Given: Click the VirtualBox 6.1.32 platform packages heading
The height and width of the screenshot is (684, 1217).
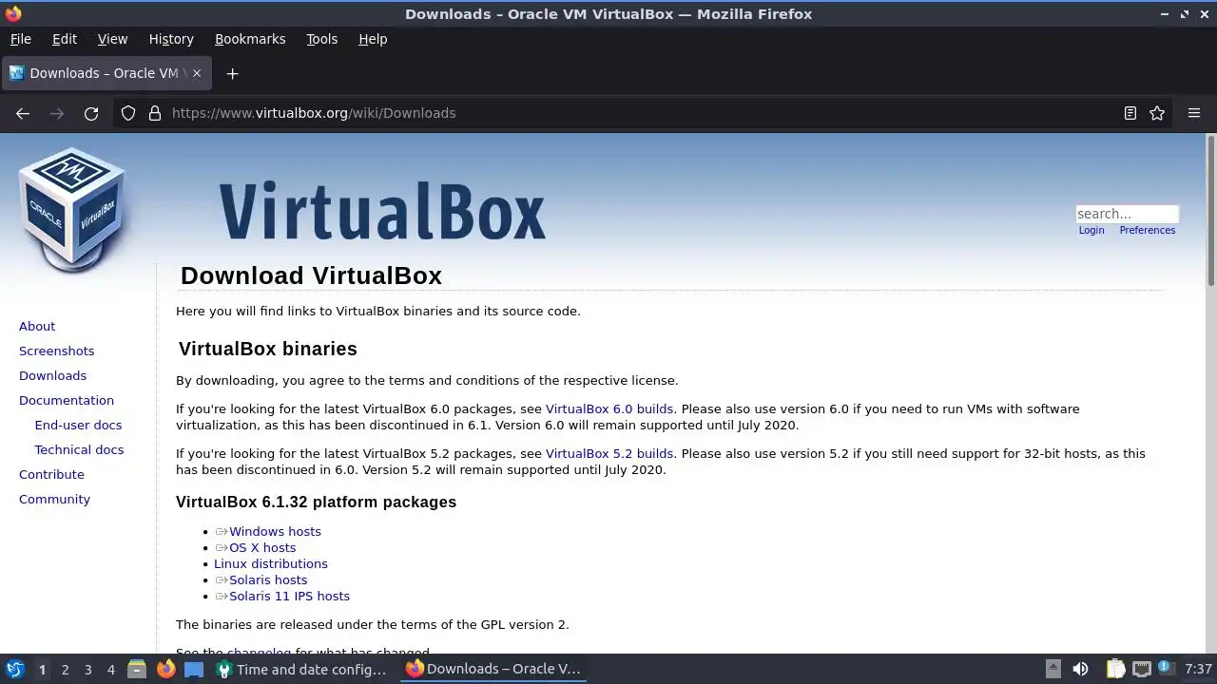Looking at the screenshot, I should (x=316, y=502).
